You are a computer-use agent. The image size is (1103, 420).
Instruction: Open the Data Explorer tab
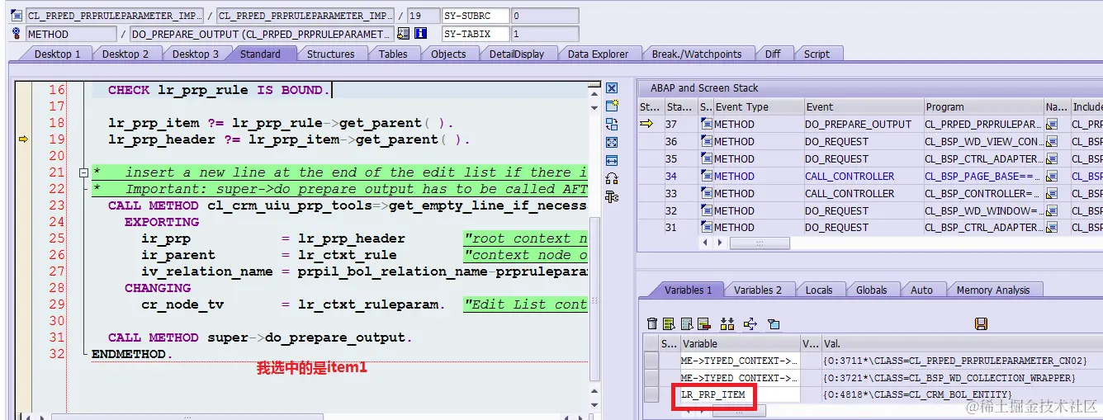coord(598,54)
